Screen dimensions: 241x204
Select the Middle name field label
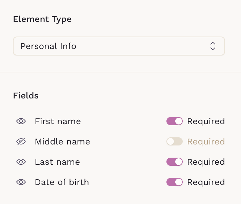pos(62,142)
